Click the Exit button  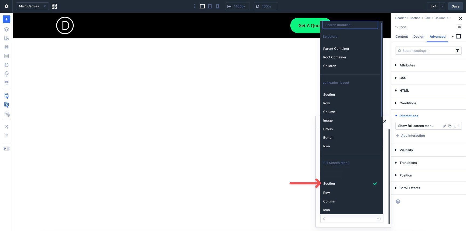point(433,6)
